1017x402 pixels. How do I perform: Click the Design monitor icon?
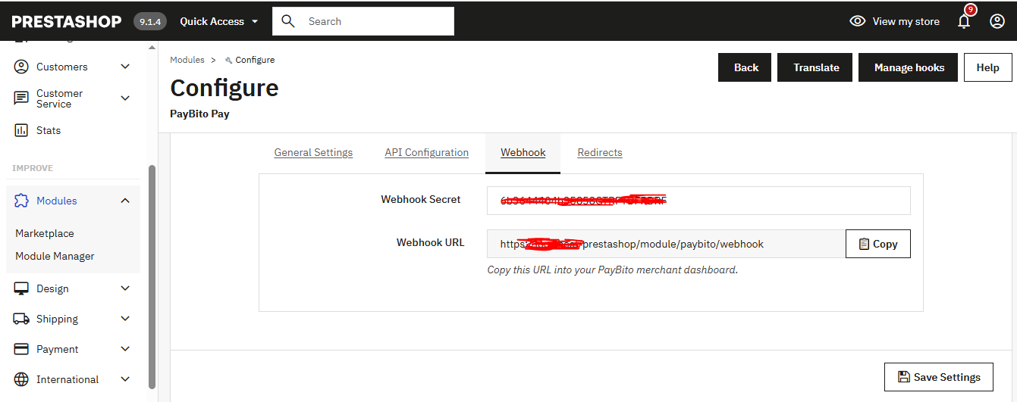22,288
